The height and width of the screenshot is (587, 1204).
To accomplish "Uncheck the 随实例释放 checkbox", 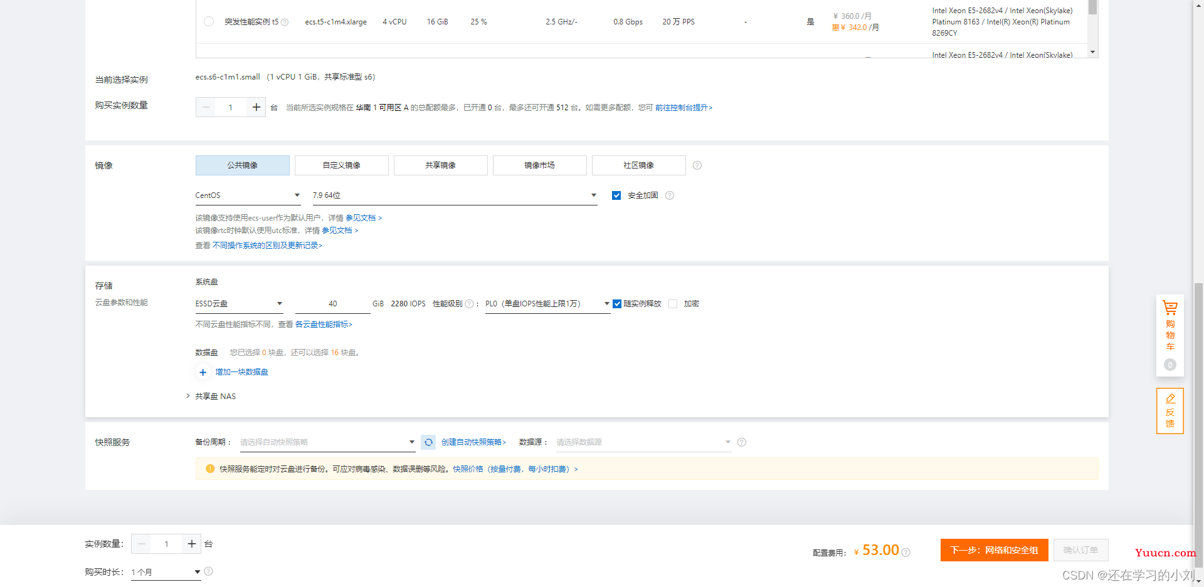I will 617,304.
